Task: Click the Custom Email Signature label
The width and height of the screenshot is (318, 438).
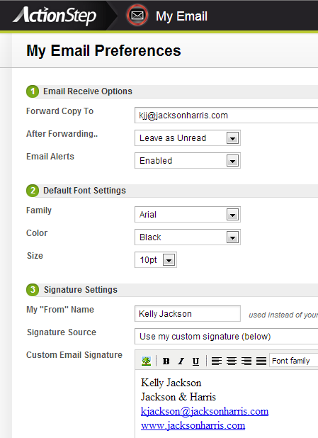Action: (74, 355)
